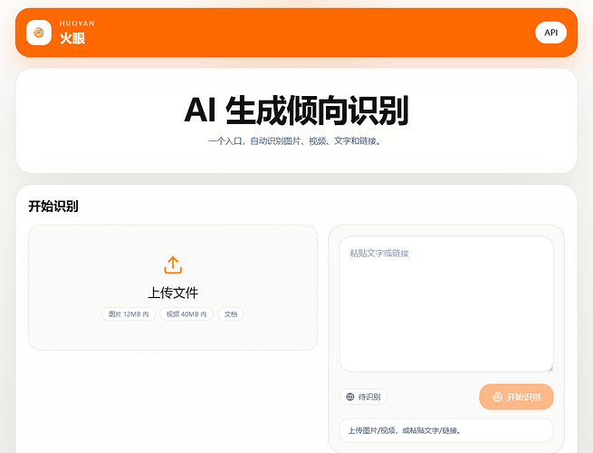Open the API button in header
This screenshot has height=453, width=593.
tap(550, 33)
